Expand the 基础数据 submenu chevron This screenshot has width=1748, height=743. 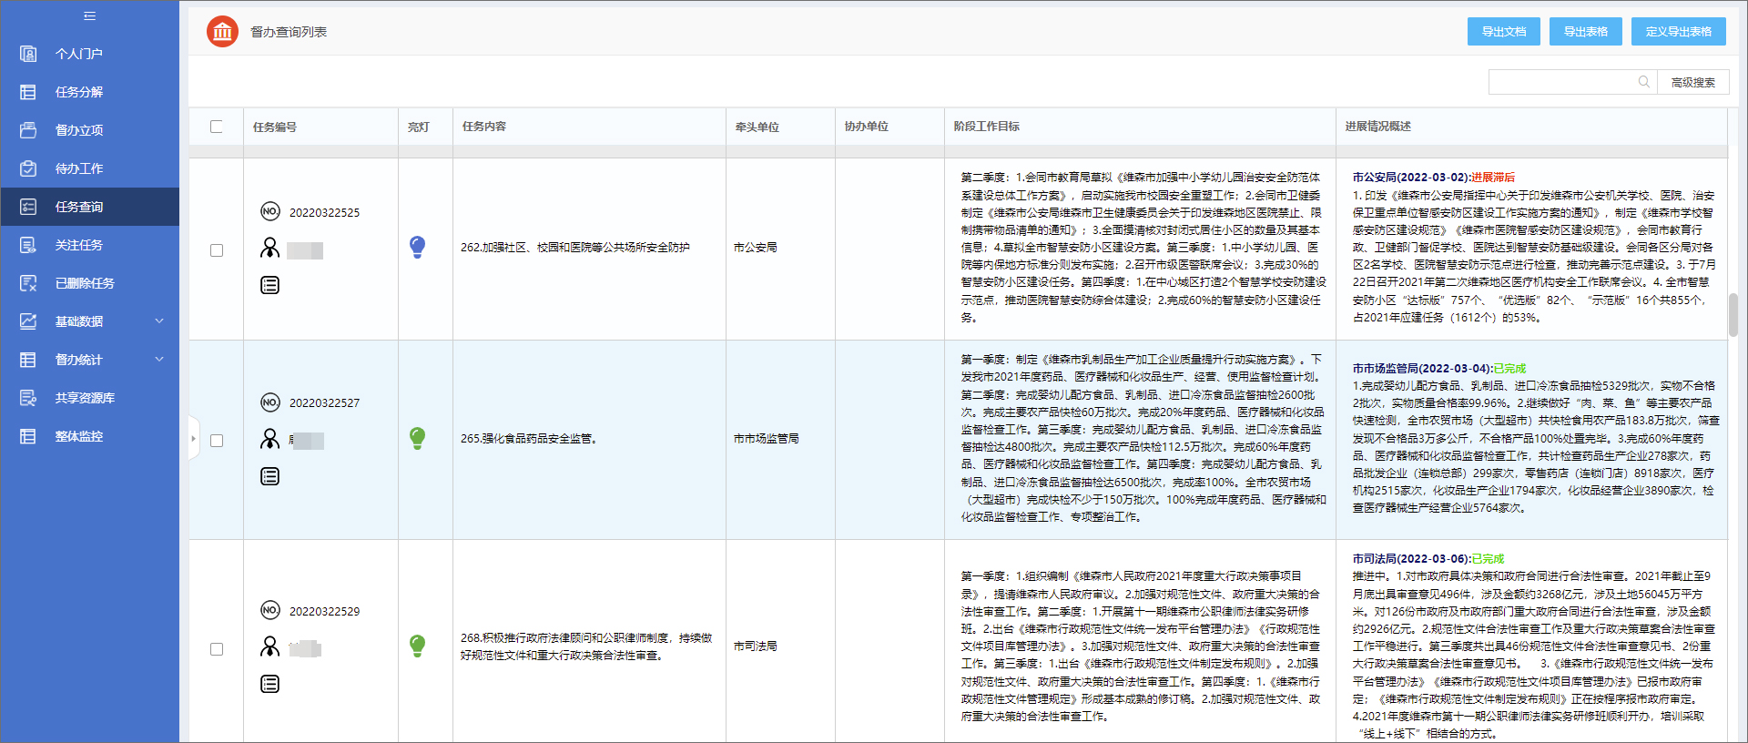pyautogui.click(x=159, y=321)
